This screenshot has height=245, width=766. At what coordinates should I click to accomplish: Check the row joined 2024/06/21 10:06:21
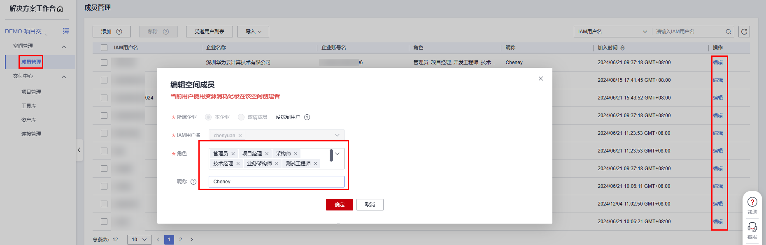104,222
